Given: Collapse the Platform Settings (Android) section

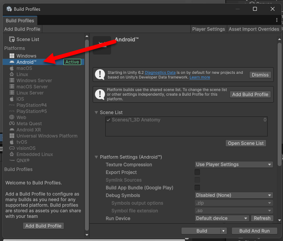Looking at the screenshot, I should [x=97, y=157].
